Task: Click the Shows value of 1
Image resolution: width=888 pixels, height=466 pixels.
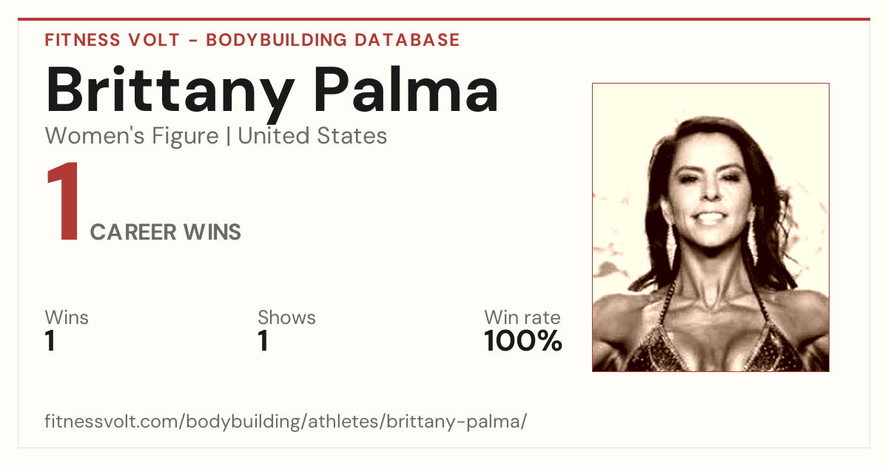Action: tap(263, 342)
